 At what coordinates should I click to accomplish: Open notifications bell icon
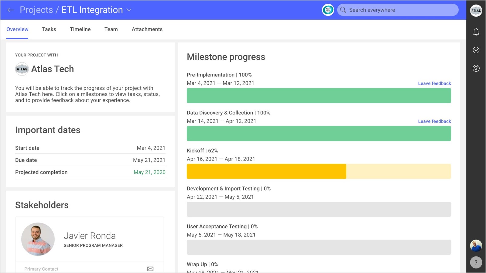tap(476, 32)
